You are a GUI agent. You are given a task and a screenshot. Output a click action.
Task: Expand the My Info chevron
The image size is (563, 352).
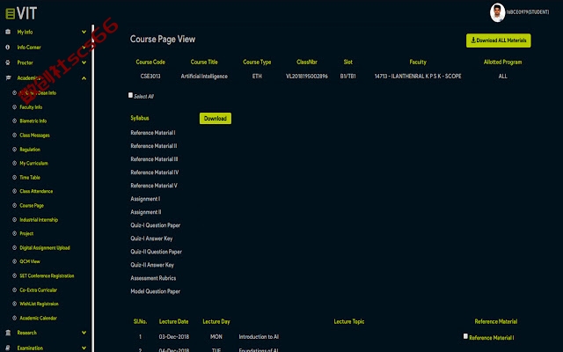pos(84,32)
